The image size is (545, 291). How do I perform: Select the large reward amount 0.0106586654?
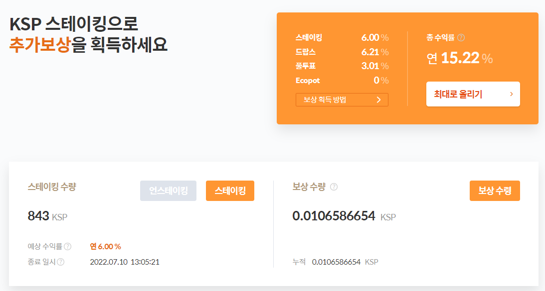pos(334,216)
